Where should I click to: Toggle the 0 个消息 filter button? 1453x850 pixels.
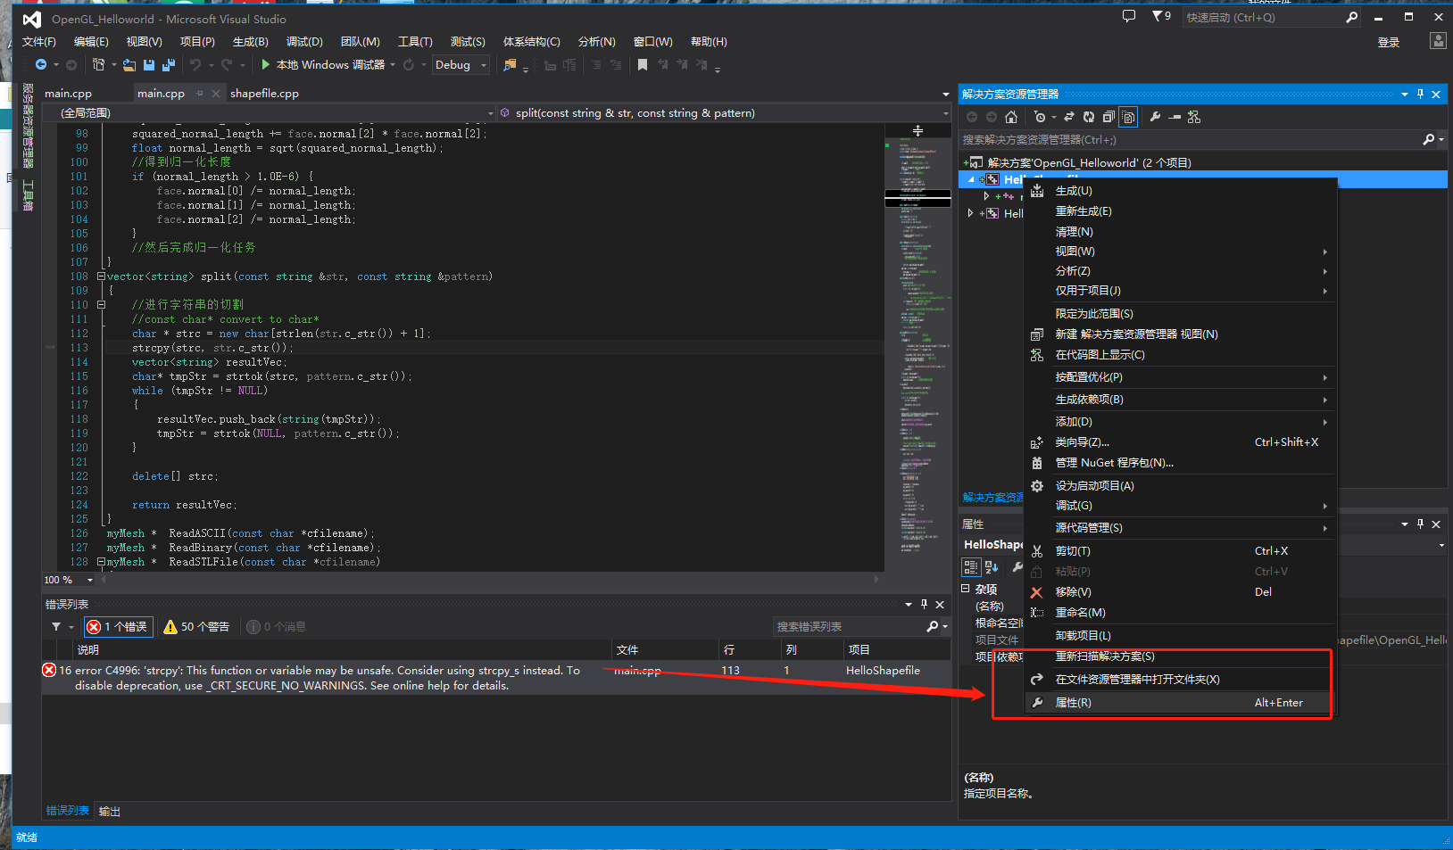pos(275,626)
